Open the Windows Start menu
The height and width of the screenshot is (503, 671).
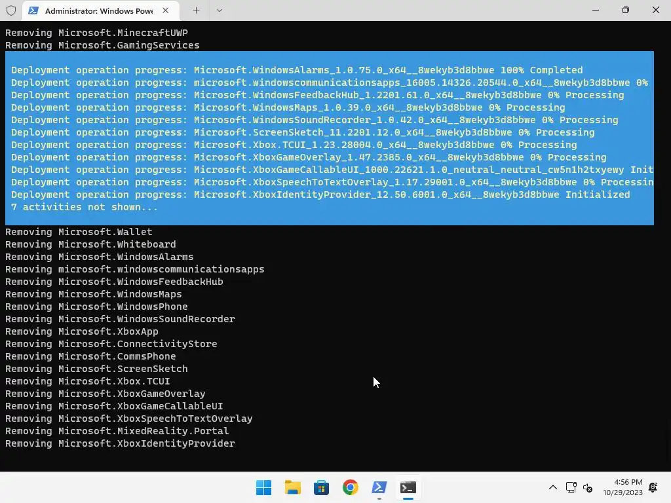click(263, 487)
